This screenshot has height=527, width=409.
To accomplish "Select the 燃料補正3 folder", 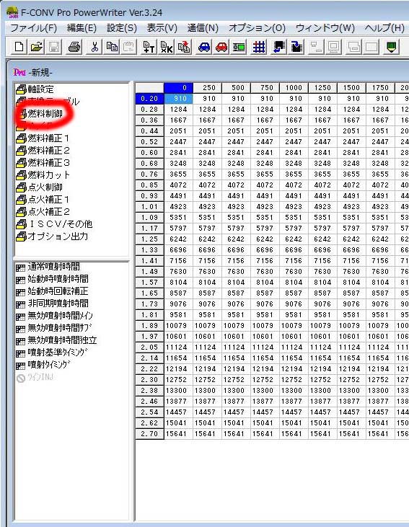I will [43, 163].
